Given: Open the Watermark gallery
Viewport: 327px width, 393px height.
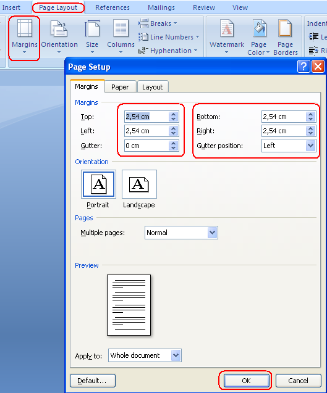Looking at the screenshot, I should click(226, 36).
